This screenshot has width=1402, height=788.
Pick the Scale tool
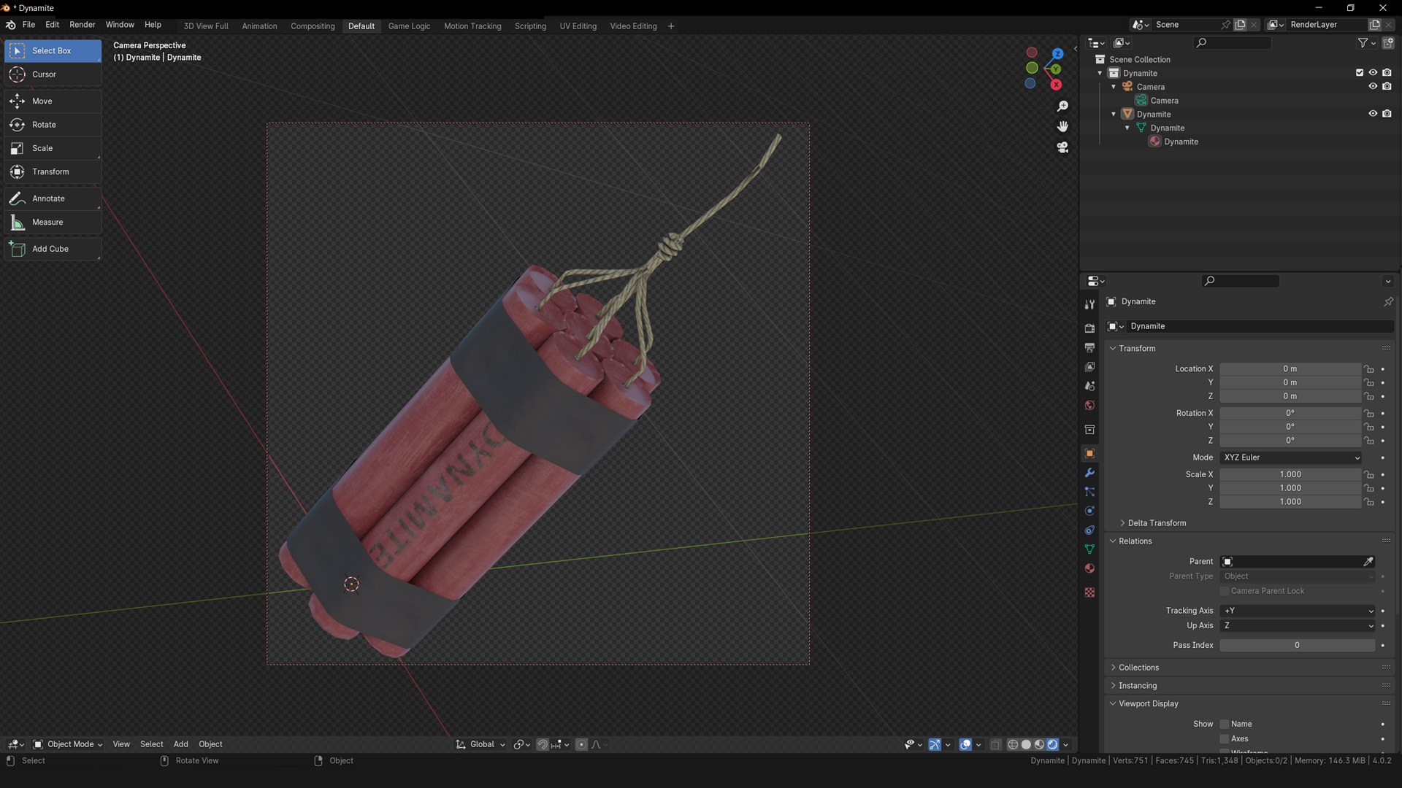click(53, 148)
